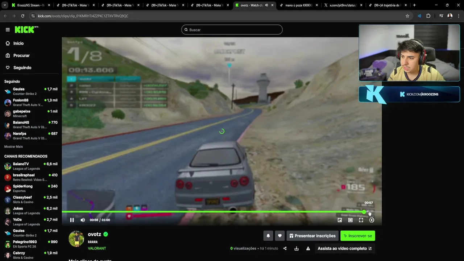Enable picture-in-picture mode in player
464x261 pixels.
[x=340, y=220]
